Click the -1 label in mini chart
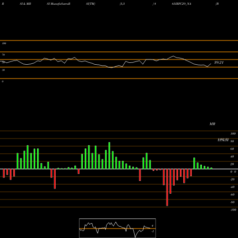 click(153, 231)
